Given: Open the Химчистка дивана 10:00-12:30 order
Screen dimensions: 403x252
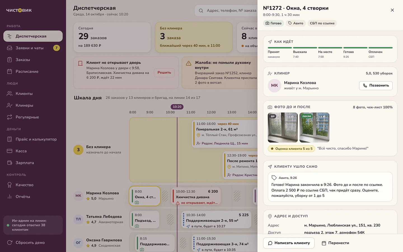Looking at the screenshot, I should point(196,196).
